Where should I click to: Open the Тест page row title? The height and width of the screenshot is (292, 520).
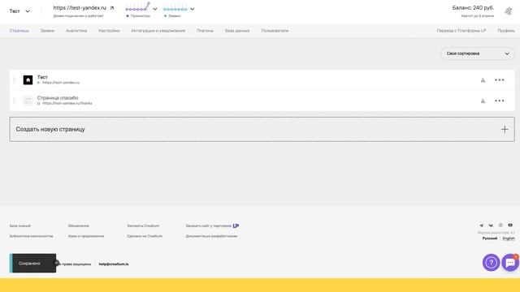click(x=42, y=77)
